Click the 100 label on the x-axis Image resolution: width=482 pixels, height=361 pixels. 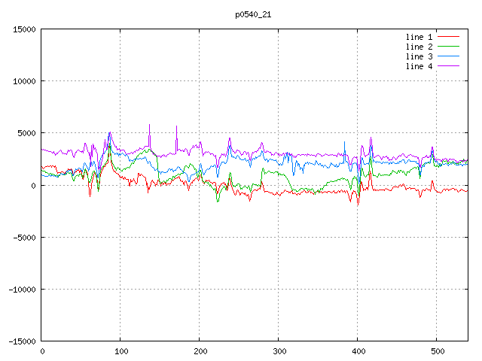click(x=120, y=351)
